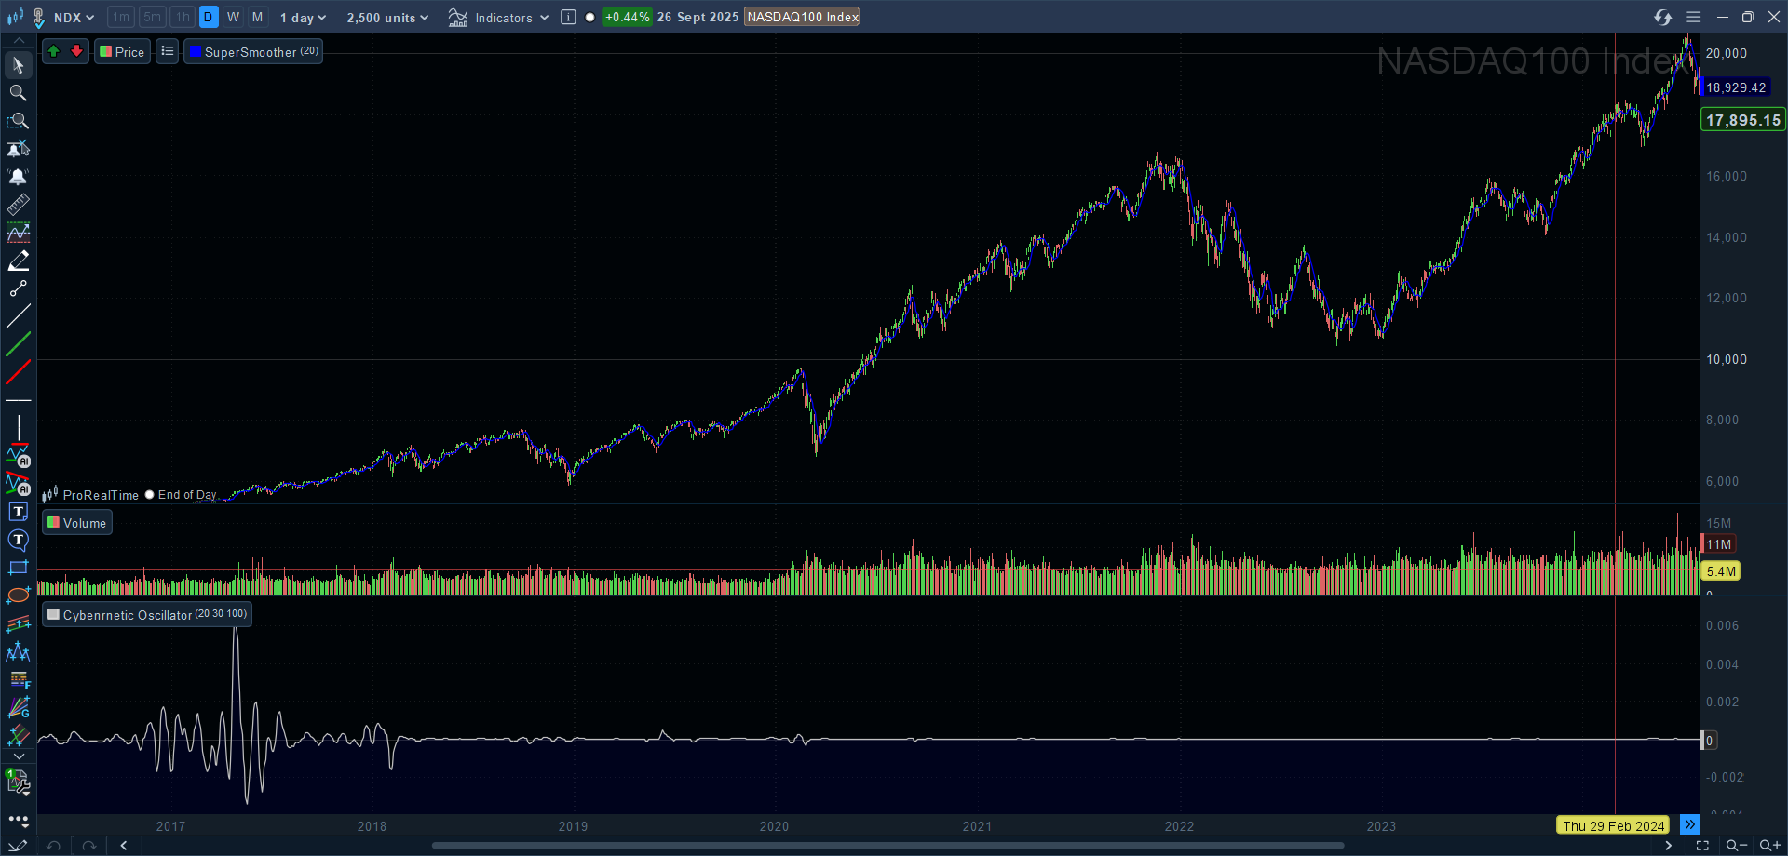Switch timeframe to 1h

tap(183, 17)
